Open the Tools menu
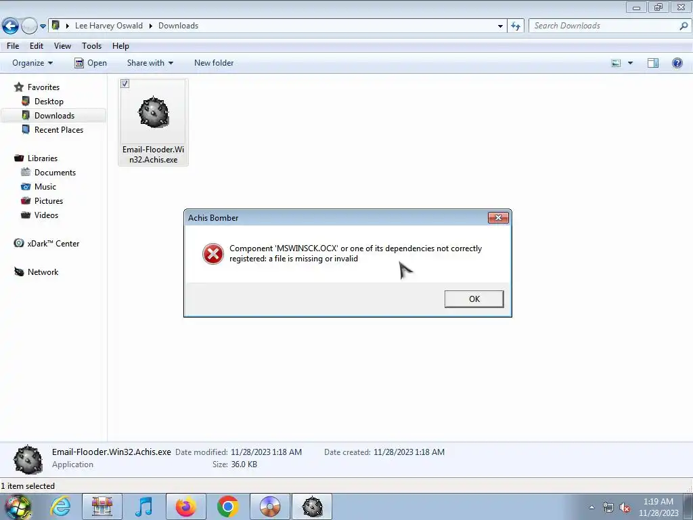Image resolution: width=693 pixels, height=520 pixels. click(91, 46)
